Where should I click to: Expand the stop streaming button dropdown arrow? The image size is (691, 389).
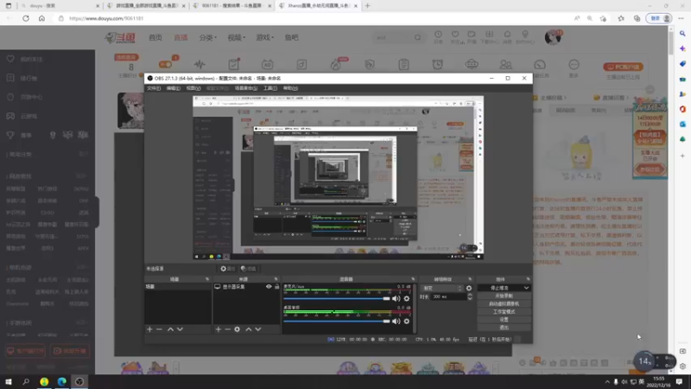click(526, 288)
